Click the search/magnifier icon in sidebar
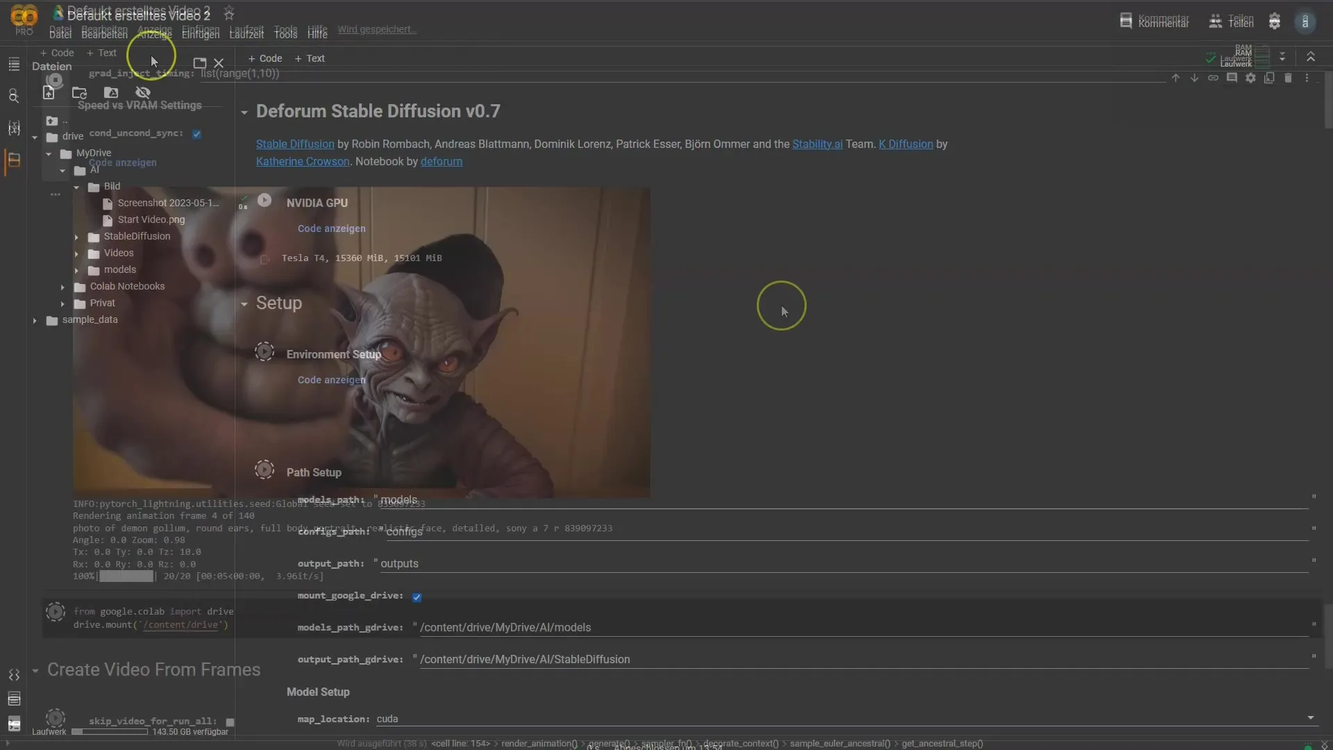This screenshot has height=750, width=1333. tap(12, 96)
